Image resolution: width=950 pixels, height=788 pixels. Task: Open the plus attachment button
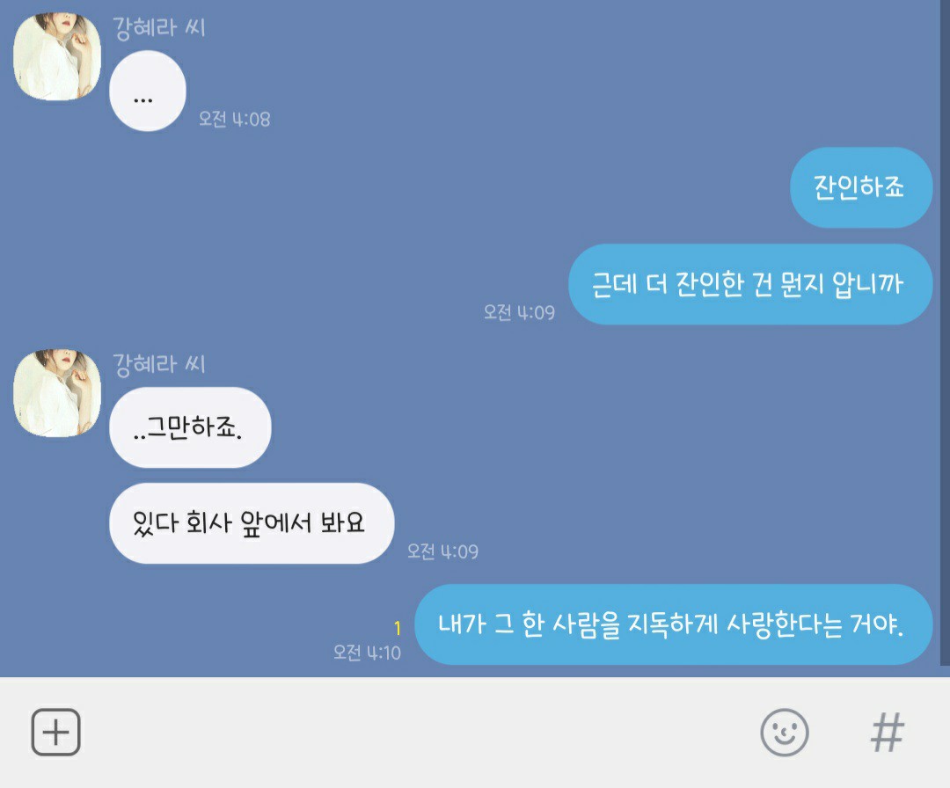click(55, 733)
